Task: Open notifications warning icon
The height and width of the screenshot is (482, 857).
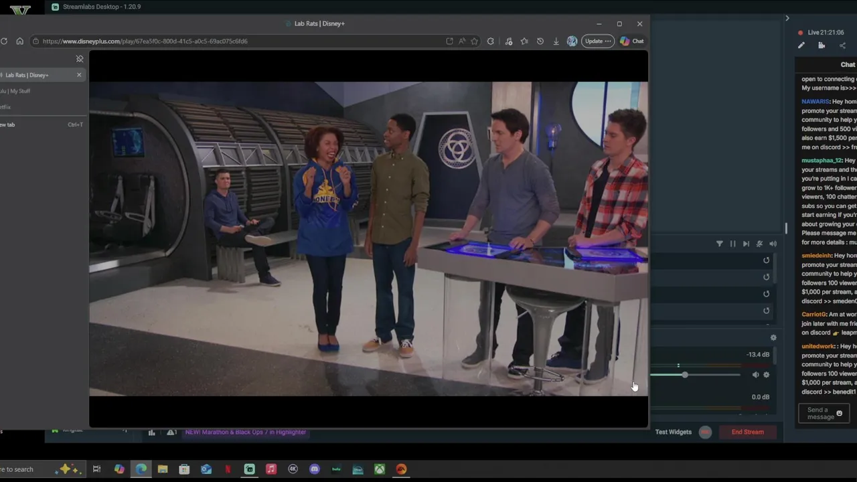Action: pyautogui.click(x=171, y=432)
